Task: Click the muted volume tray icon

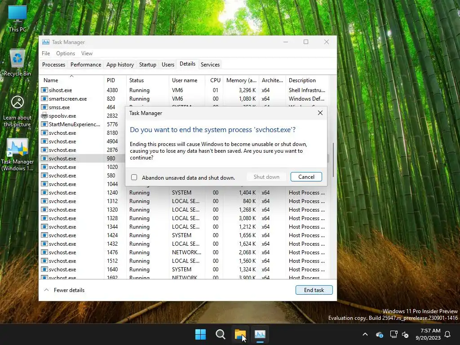Action: (x=405, y=334)
